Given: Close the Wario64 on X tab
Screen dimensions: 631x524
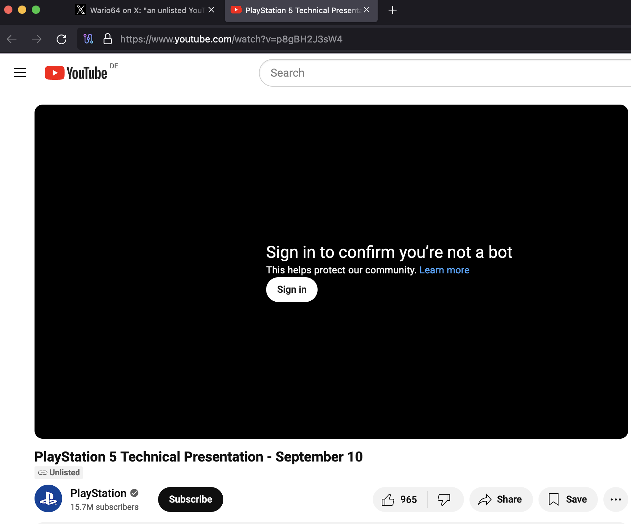Looking at the screenshot, I should pos(211,10).
